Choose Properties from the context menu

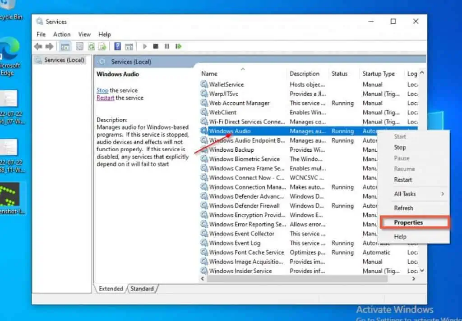[409, 222]
